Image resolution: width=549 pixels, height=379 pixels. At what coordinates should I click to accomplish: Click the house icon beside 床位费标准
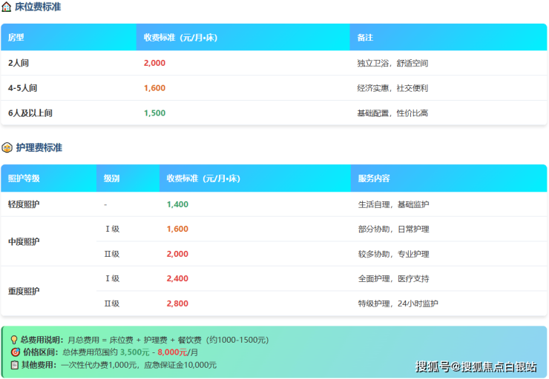[7, 7]
